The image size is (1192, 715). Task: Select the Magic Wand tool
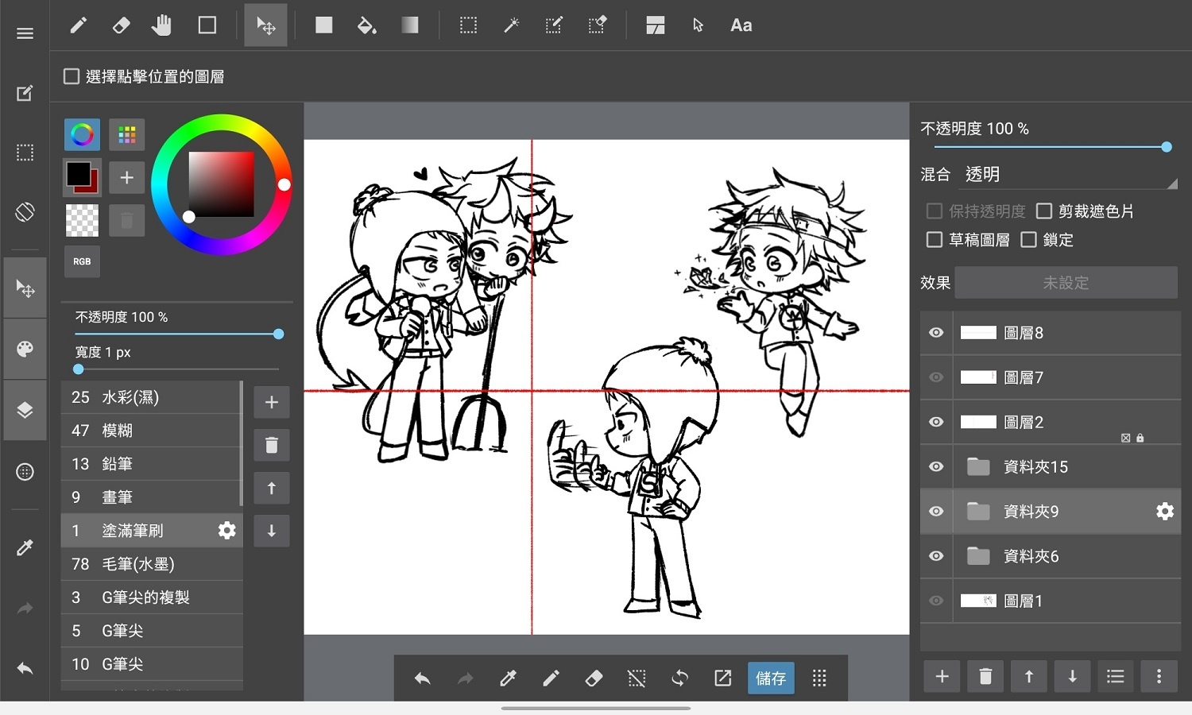(511, 25)
